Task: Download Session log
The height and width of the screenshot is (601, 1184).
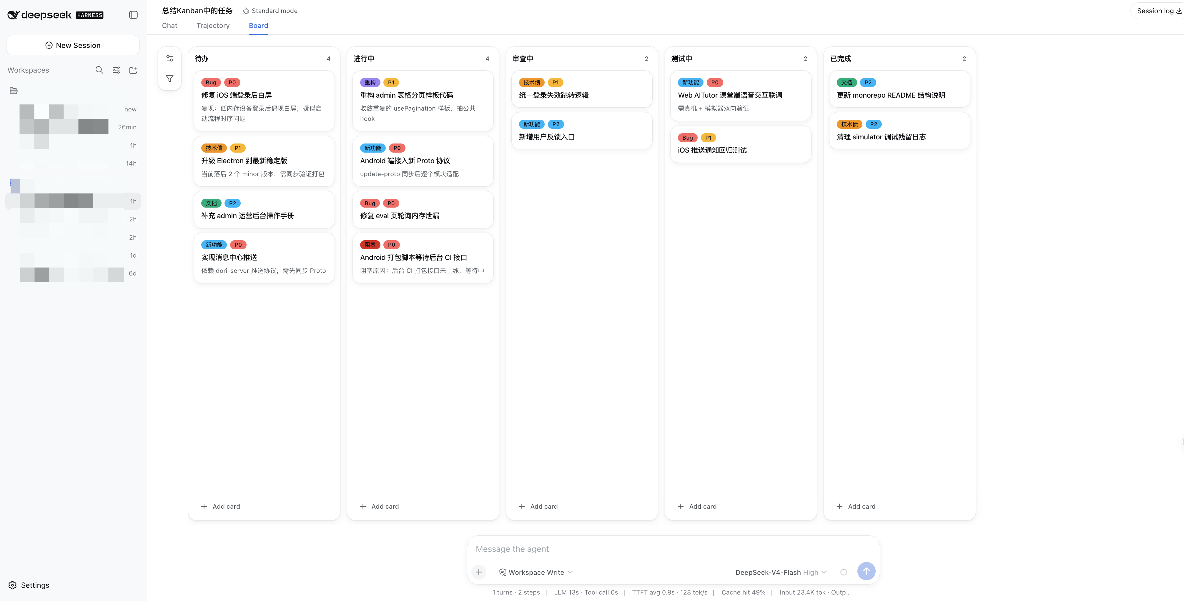Action: [1159, 11]
